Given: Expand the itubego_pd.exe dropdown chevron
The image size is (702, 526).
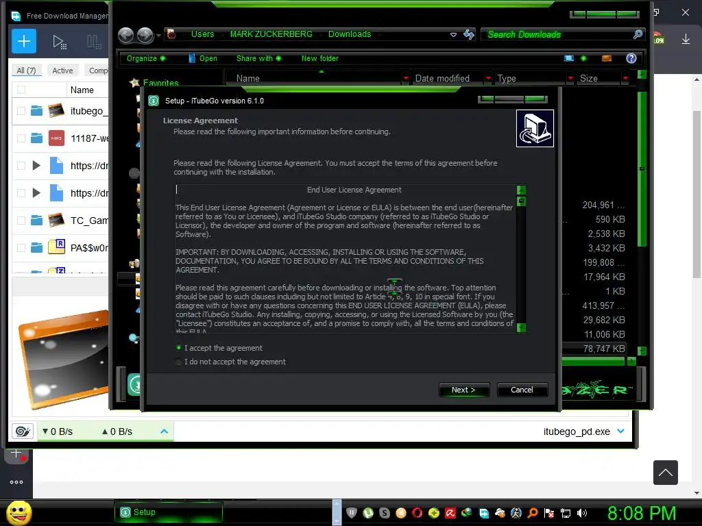Looking at the screenshot, I should pos(621,431).
